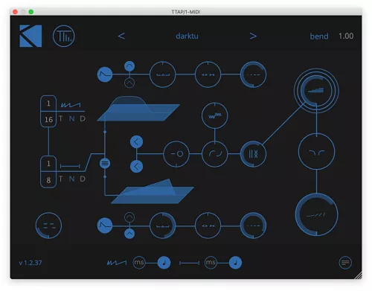Click upper left-chevron button near feedback chain

[136, 142]
